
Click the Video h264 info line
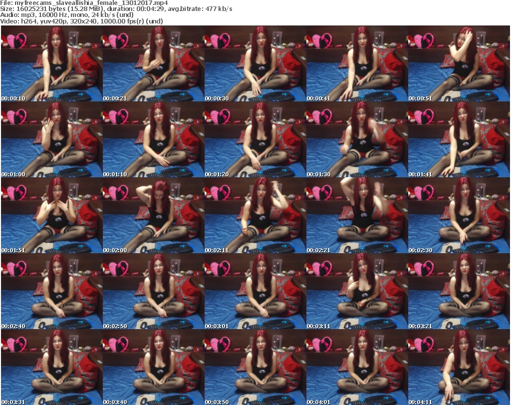tap(81, 21)
